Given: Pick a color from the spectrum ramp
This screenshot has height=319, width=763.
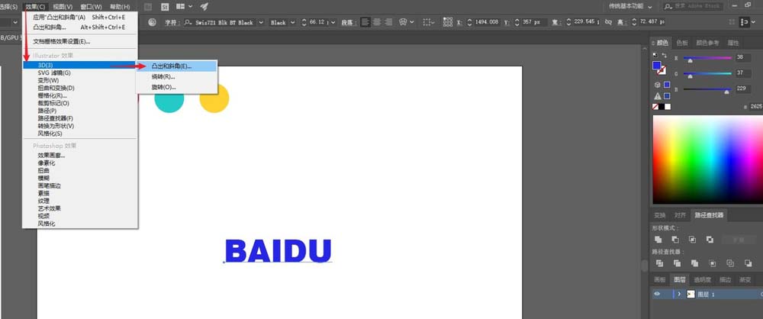Looking at the screenshot, I should [x=707, y=159].
